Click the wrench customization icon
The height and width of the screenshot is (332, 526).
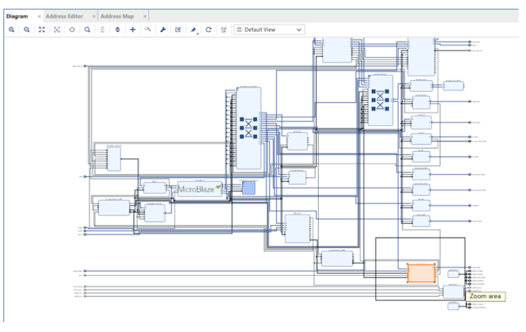(163, 30)
